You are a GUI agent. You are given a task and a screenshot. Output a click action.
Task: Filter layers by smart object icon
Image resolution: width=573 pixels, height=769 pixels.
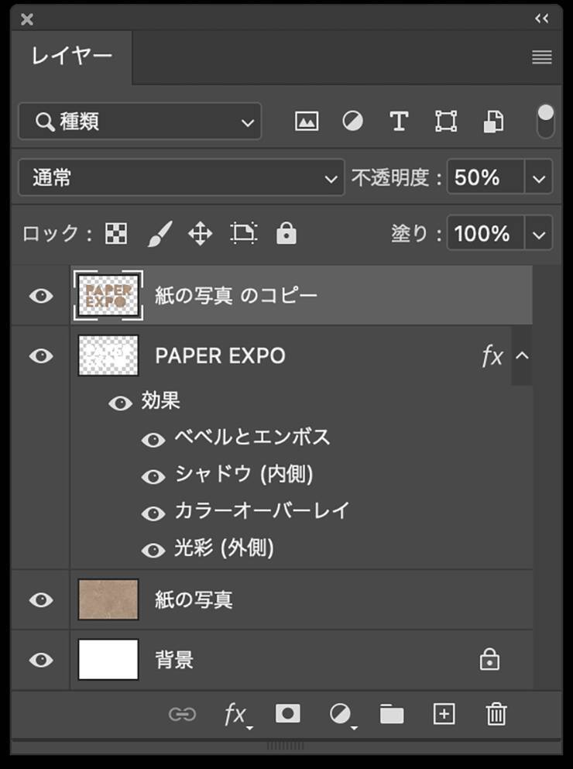point(493,122)
